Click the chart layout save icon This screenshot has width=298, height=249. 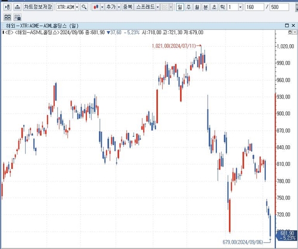tap(18, 17)
